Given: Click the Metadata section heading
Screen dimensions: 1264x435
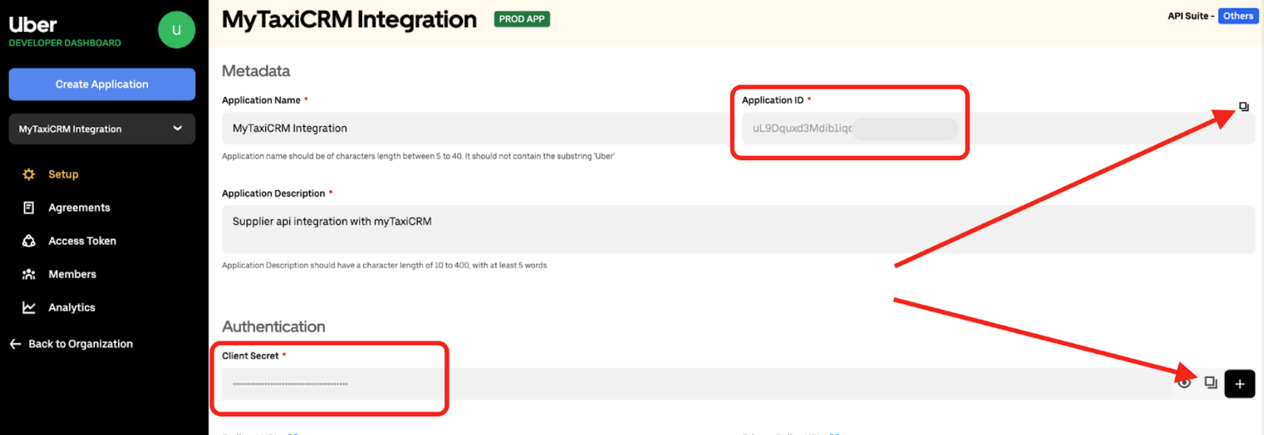Looking at the screenshot, I should [256, 71].
